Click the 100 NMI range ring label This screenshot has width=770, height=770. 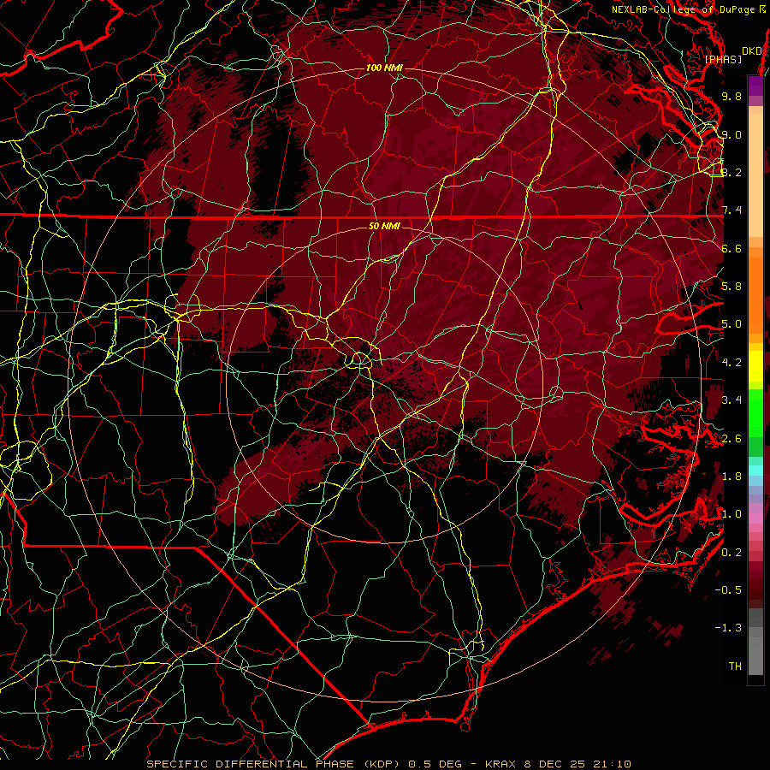pos(384,68)
